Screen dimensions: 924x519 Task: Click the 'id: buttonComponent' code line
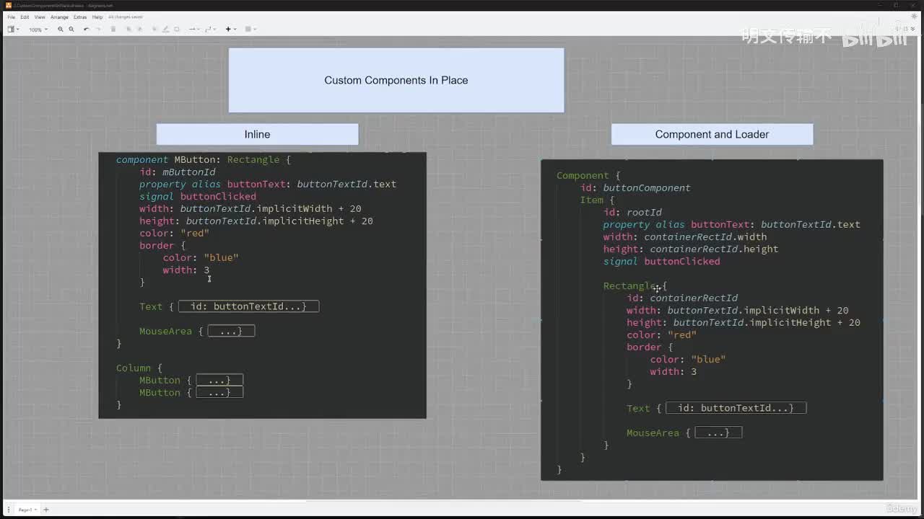coord(635,187)
